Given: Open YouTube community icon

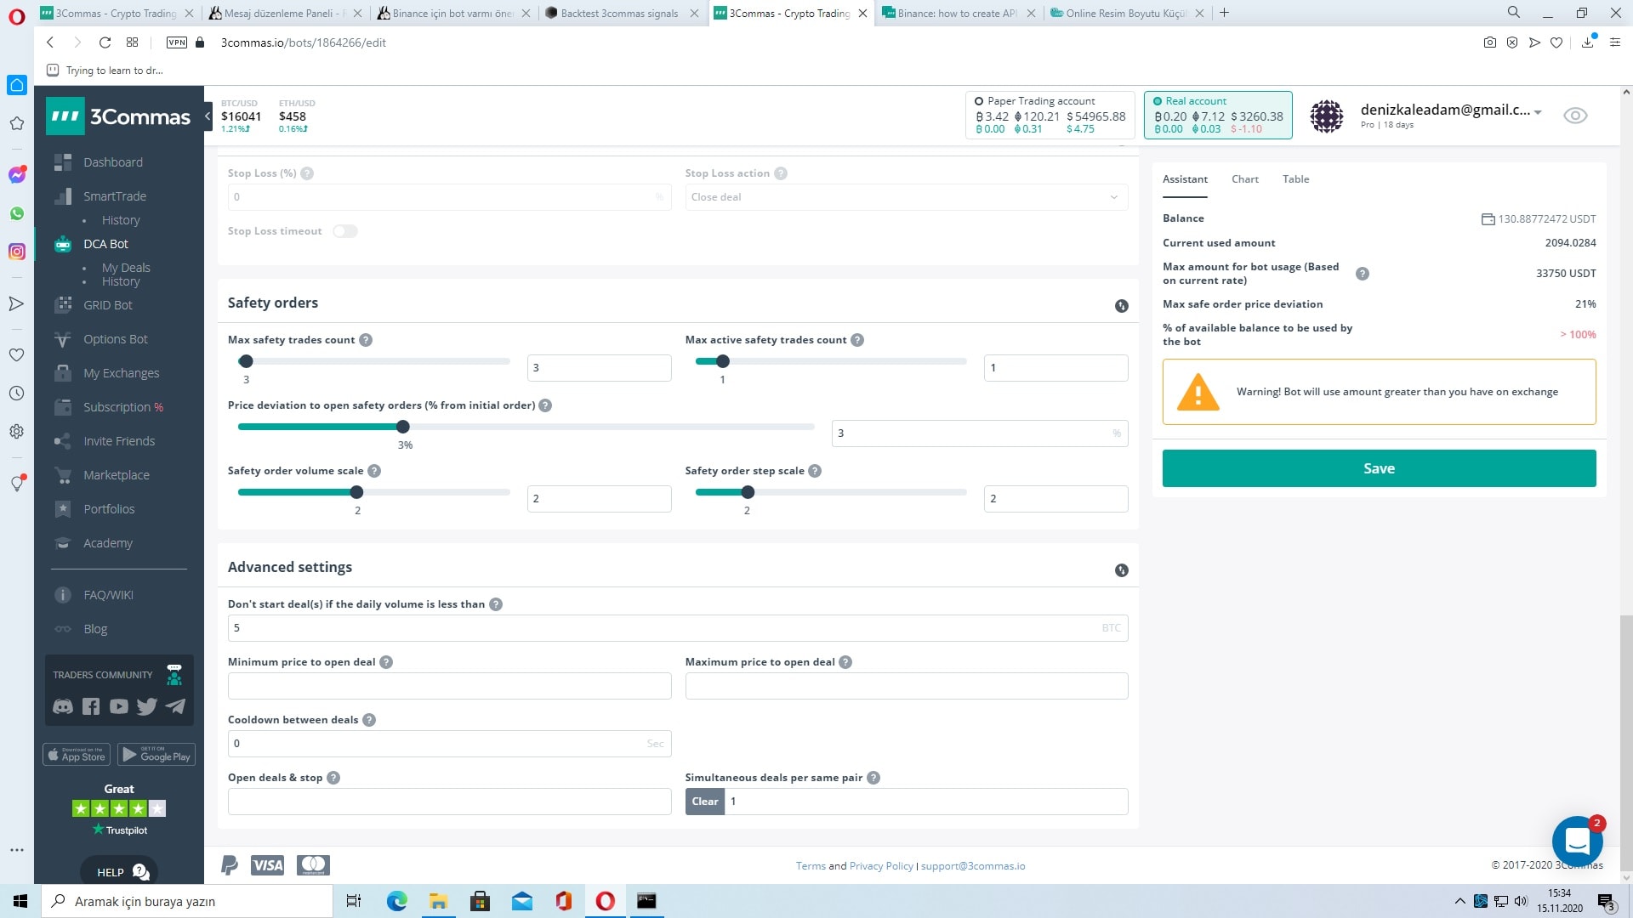Looking at the screenshot, I should (x=119, y=706).
